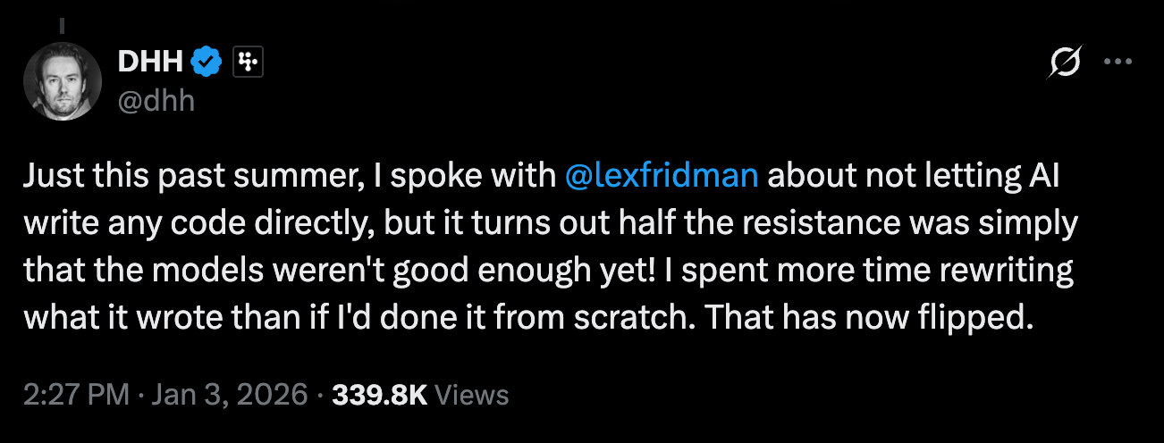Click DHH's profile avatar photo
Viewport: 1164px width, 443px height.
(64, 81)
